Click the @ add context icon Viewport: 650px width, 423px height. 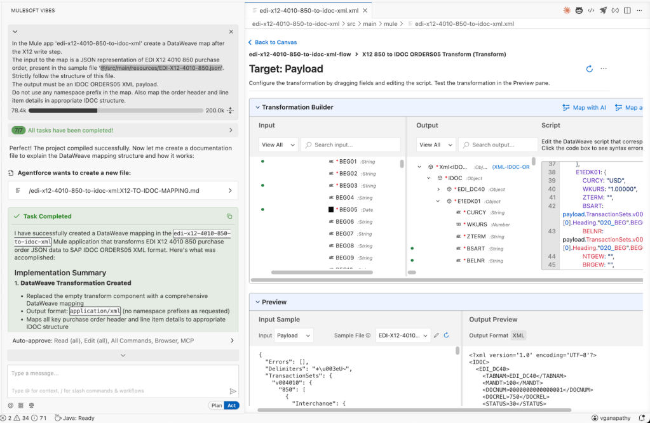tap(11, 405)
